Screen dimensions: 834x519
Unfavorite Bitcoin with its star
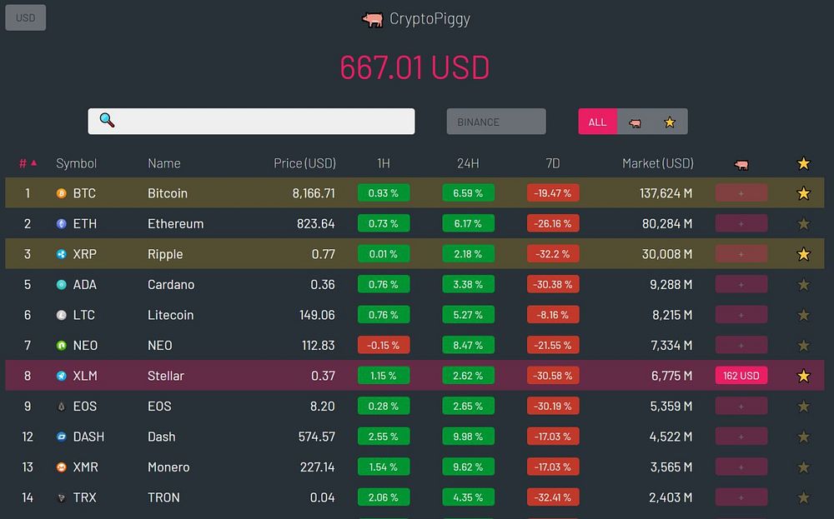click(x=804, y=193)
